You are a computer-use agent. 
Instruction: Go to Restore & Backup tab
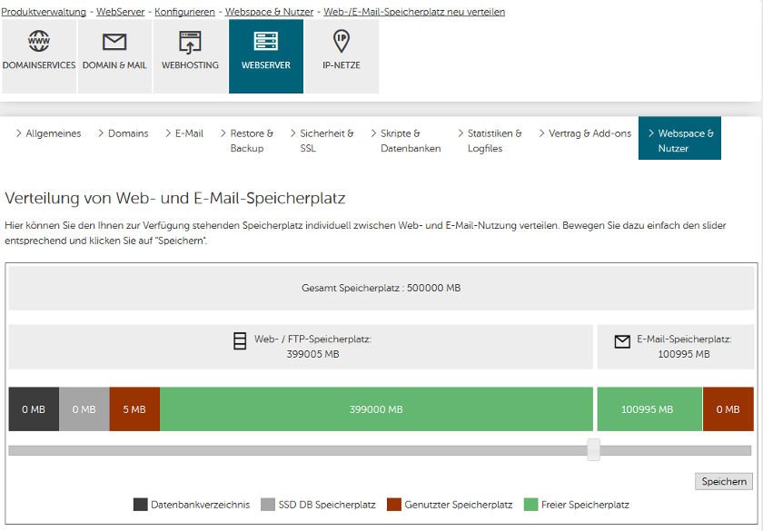[247, 141]
